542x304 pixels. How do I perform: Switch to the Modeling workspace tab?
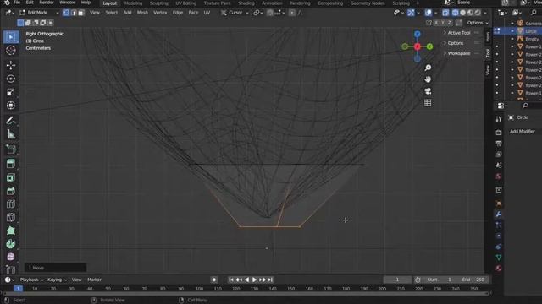[x=133, y=3]
